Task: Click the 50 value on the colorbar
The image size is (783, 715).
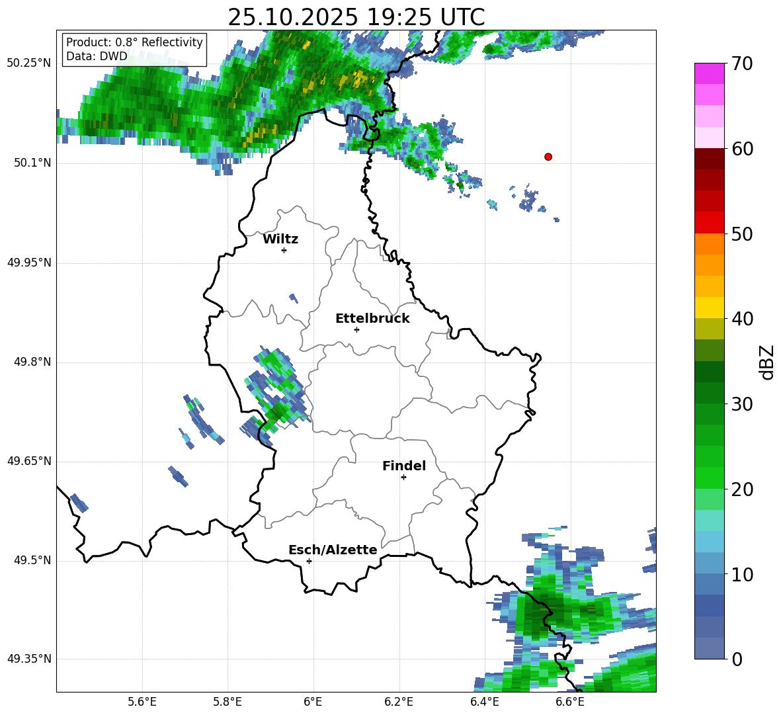Action: pyautogui.click(x=742, y=233)
